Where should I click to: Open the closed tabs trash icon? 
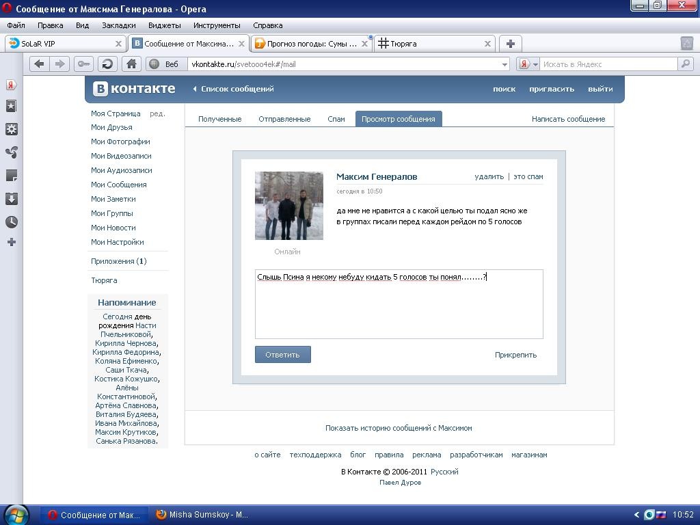coord(686,43)
